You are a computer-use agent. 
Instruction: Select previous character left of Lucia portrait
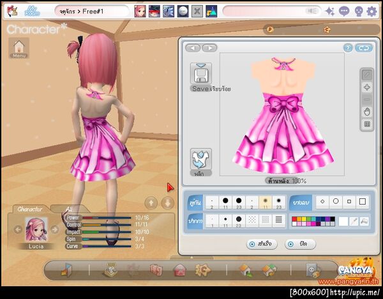point(18,230)
